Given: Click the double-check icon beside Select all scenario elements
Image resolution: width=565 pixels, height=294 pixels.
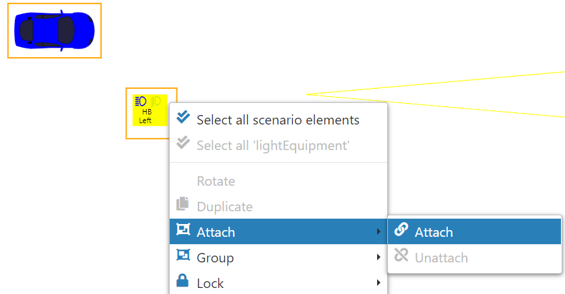Looking at the screenshot, I should coord(183,117).
